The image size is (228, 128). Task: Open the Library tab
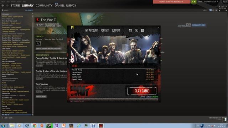(28, 6)
